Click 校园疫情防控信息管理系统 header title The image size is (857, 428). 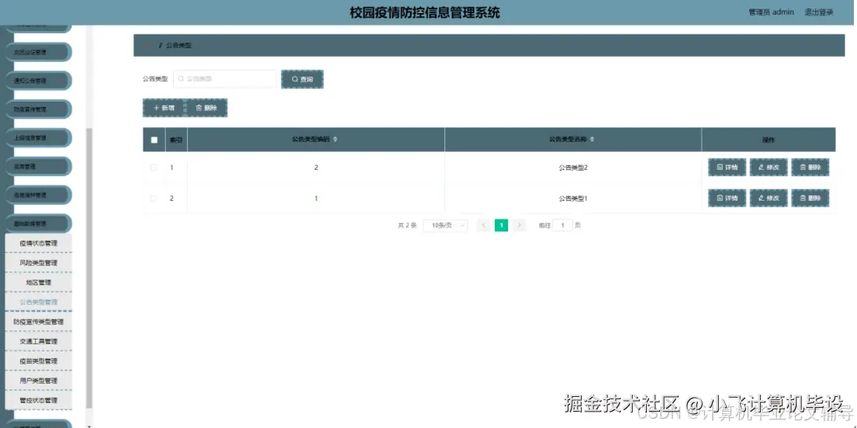[x=425, y=12]
